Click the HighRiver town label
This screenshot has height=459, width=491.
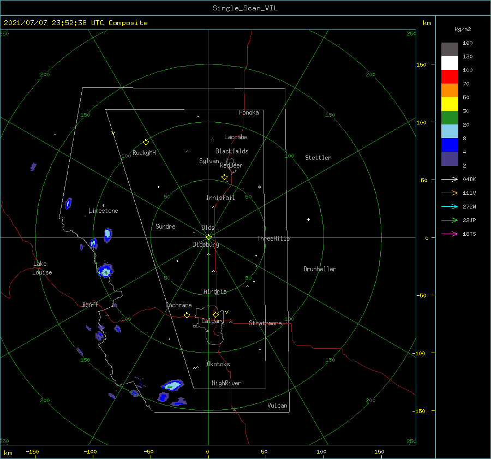(x=226, y=383)
